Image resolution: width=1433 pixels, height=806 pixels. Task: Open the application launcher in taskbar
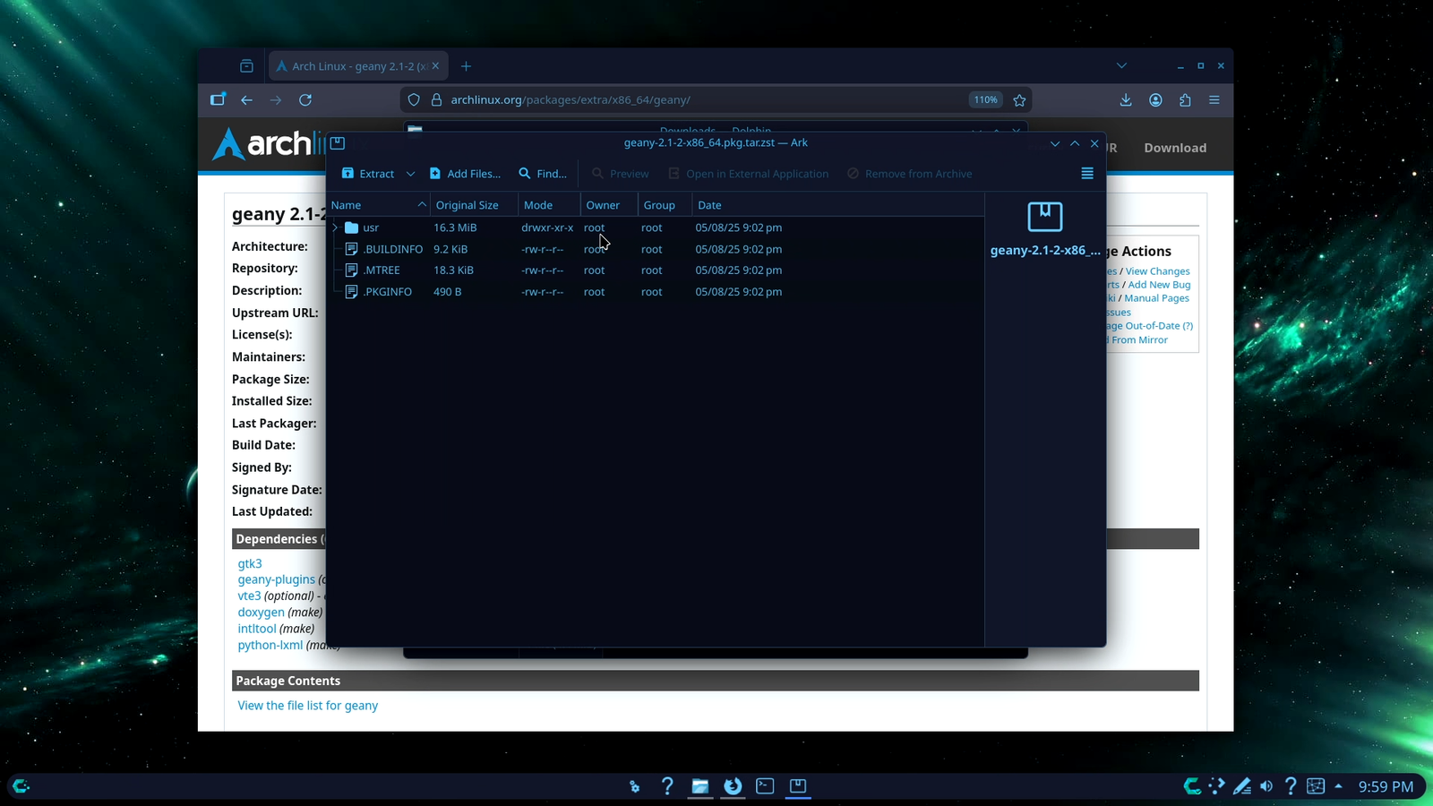(21, 786)
